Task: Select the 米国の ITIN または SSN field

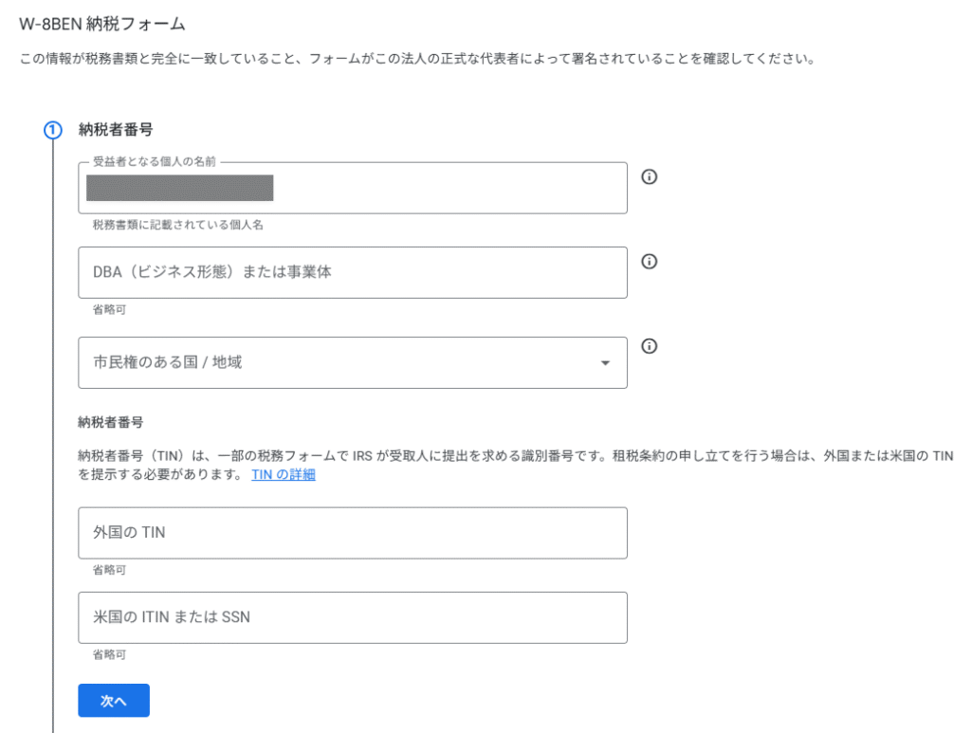Action: pyautogui.click(x=352, y=617)
